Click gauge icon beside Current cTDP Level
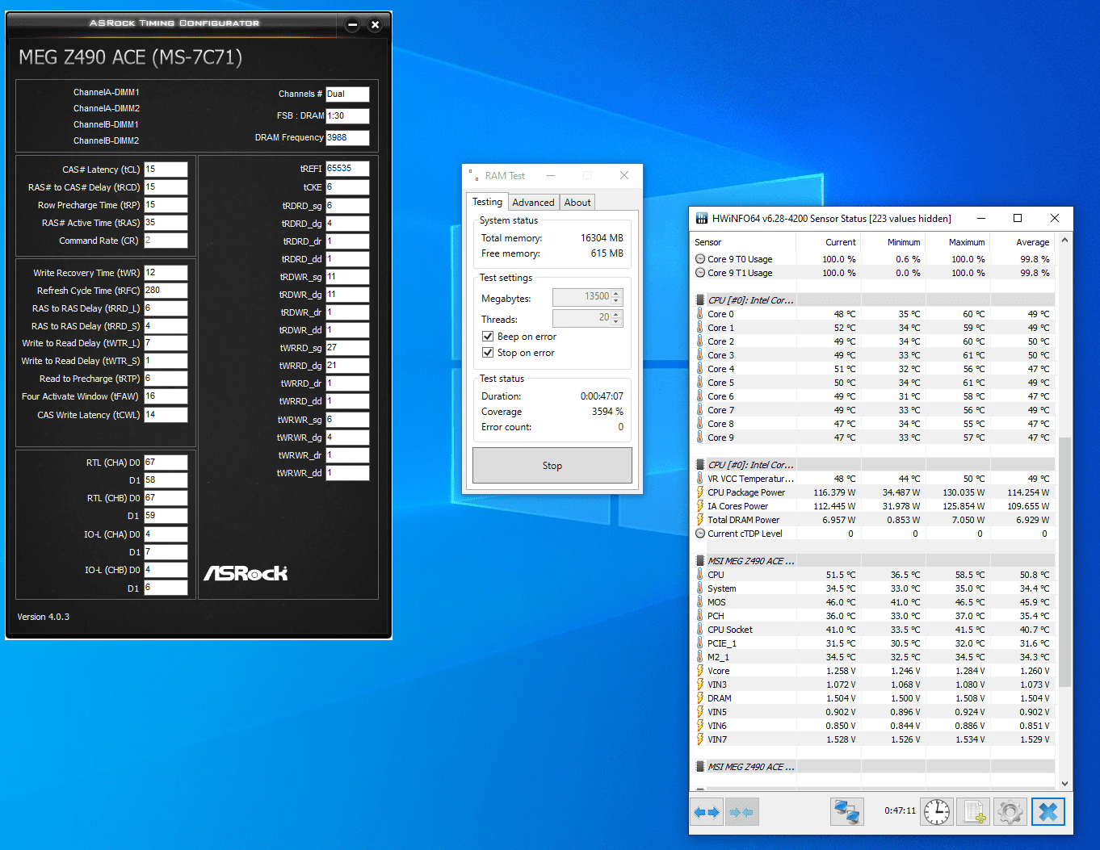 click(x=700, y=534)
